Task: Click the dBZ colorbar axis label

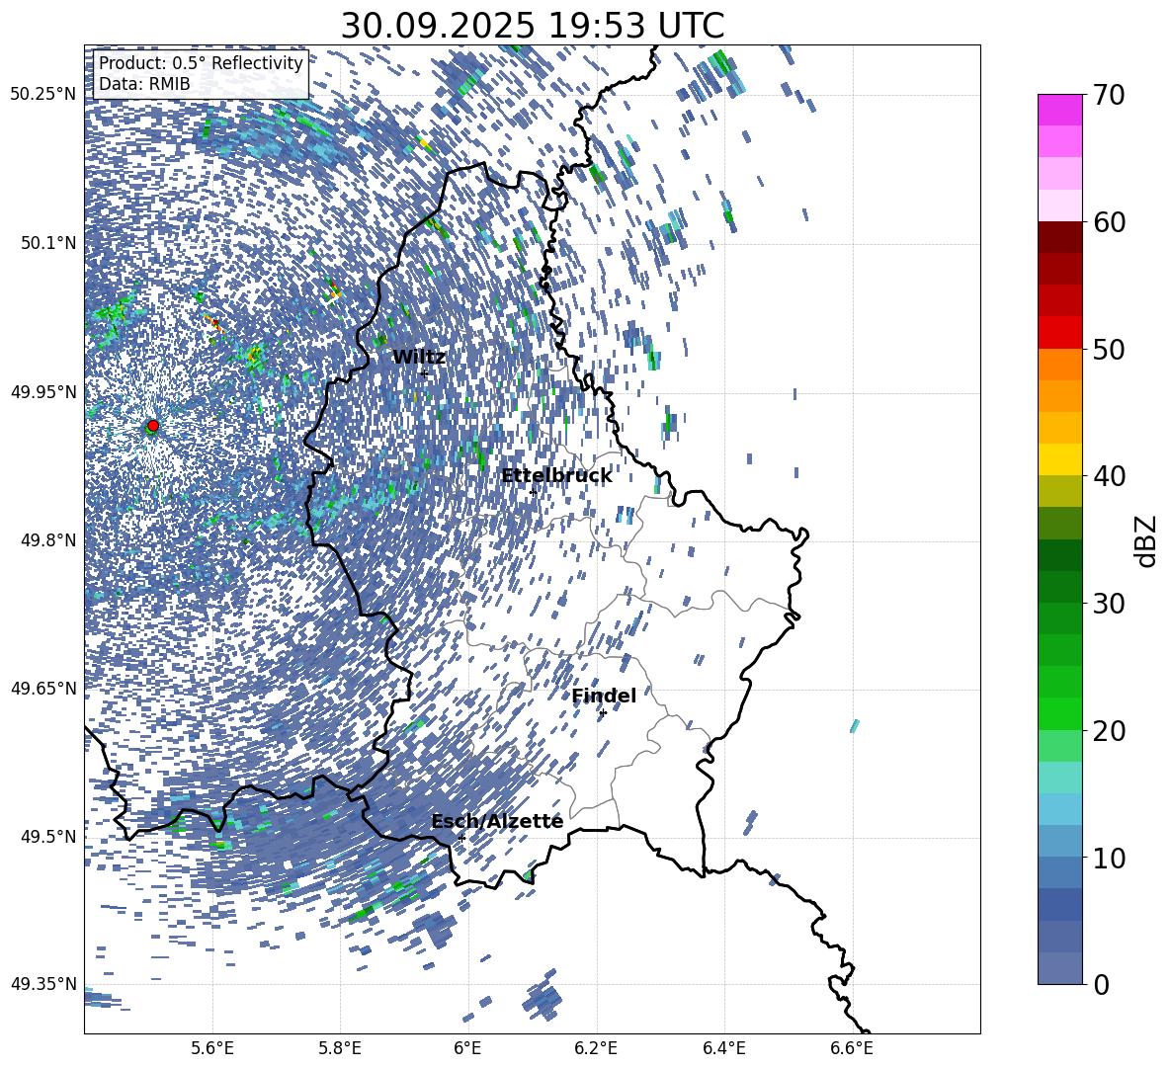Action: point(1147,540)
